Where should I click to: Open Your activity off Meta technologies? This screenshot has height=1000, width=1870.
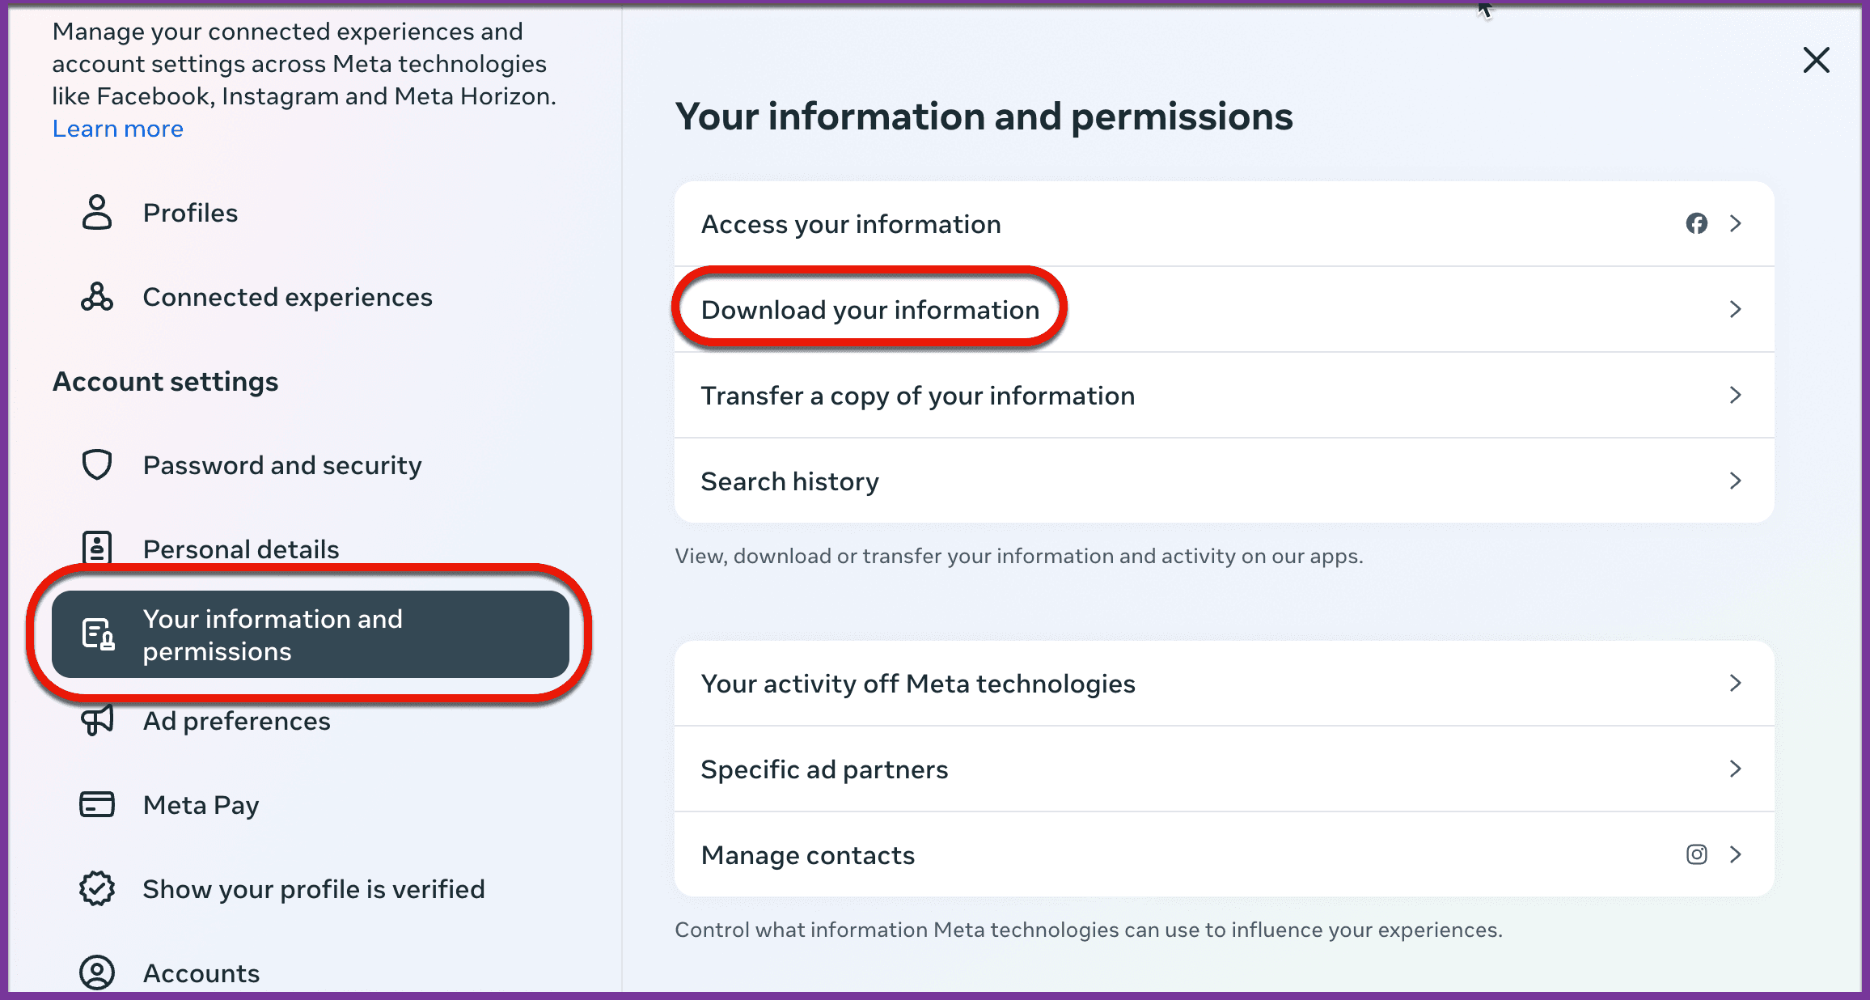pos(918,684)
